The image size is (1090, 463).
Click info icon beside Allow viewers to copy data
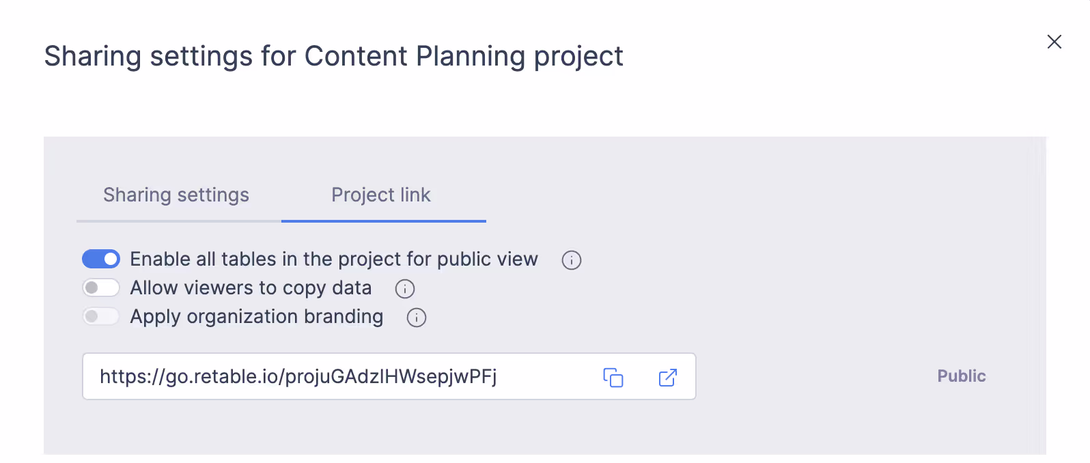click(405, 289)
